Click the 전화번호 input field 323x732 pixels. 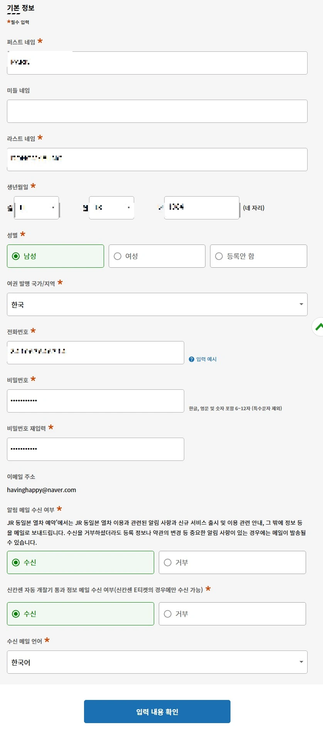(95, 352)
